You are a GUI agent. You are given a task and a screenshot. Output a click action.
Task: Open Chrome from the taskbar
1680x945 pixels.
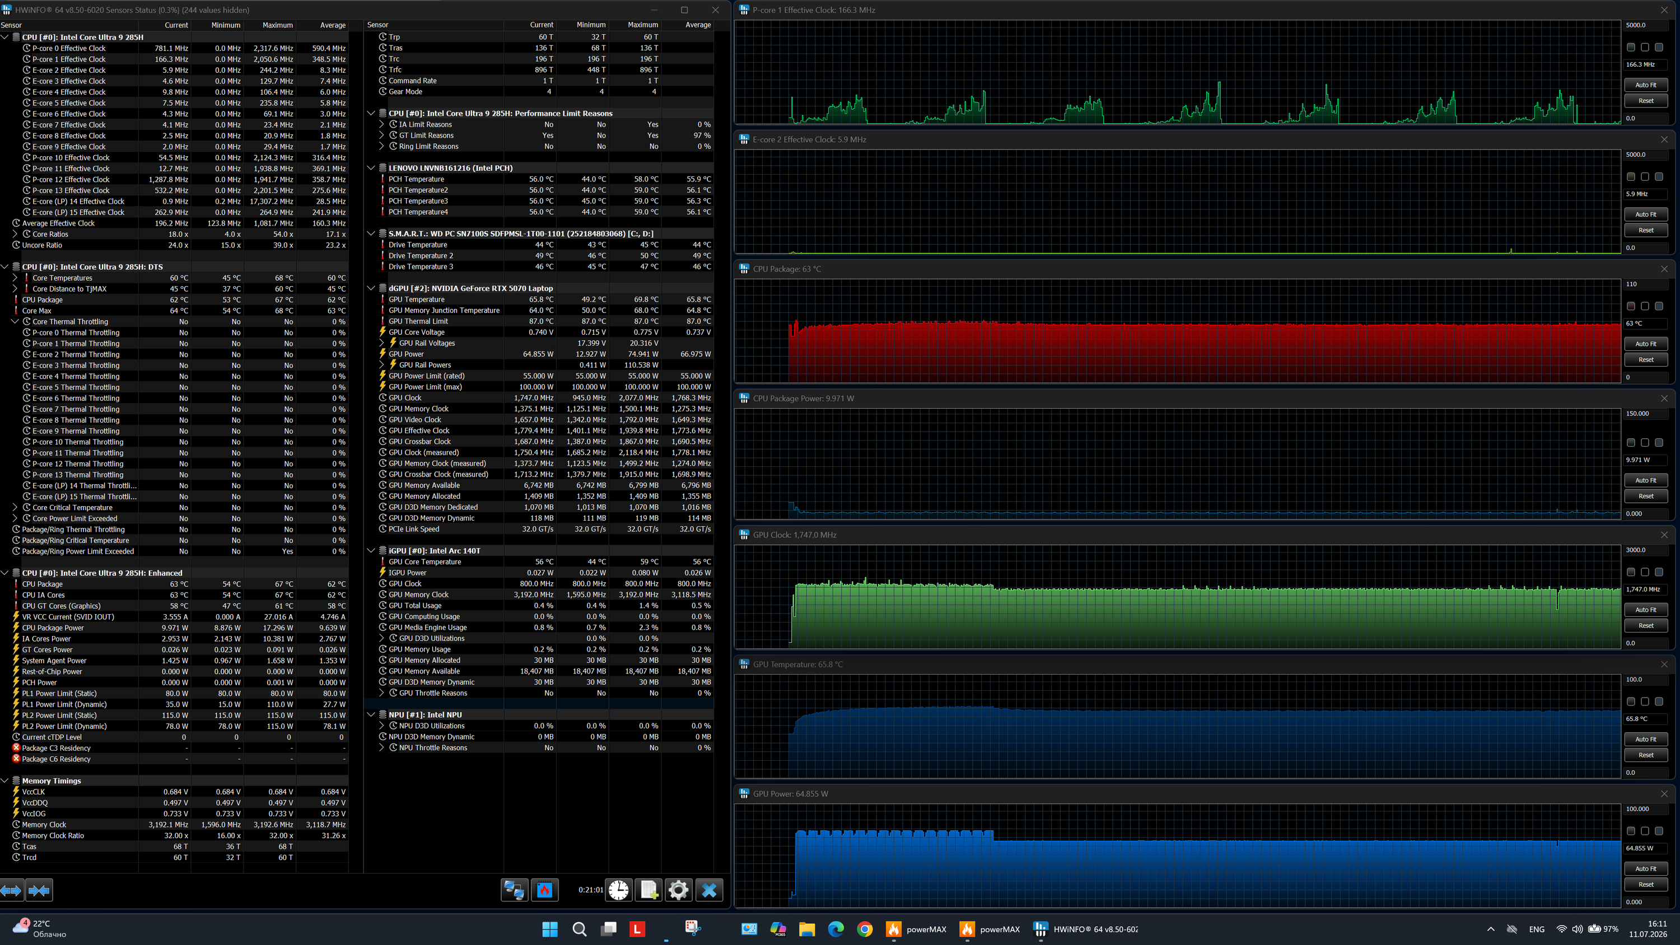pos(865,929)
